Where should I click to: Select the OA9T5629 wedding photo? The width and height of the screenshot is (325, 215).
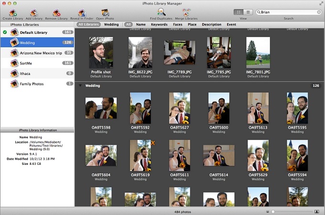click(x=258, y=156)
